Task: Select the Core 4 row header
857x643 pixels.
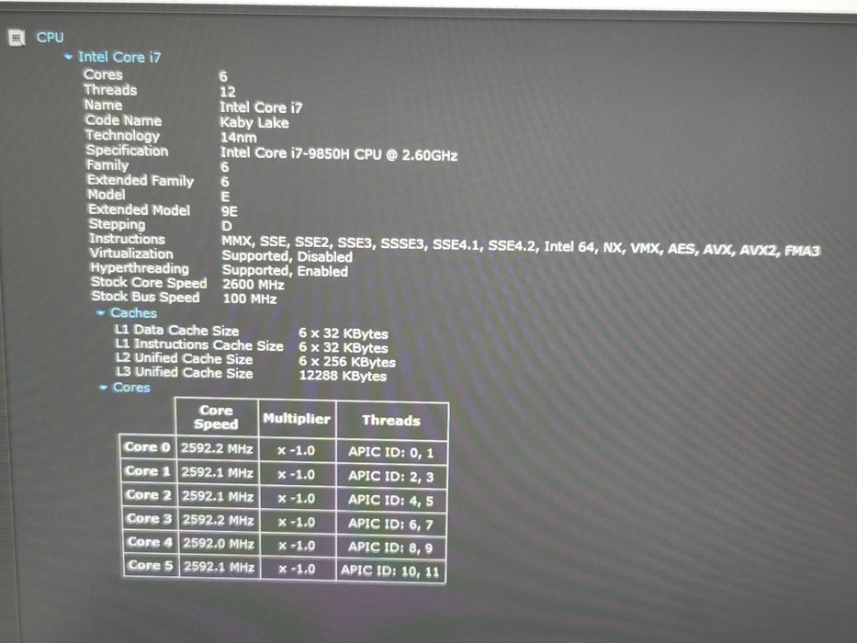Action: (150, 542)
